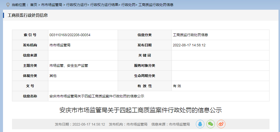The height and width of the screenshot is (132, 280).
Task: Select 发布日期 label cell in table
Action: click(x=145, y=45)
